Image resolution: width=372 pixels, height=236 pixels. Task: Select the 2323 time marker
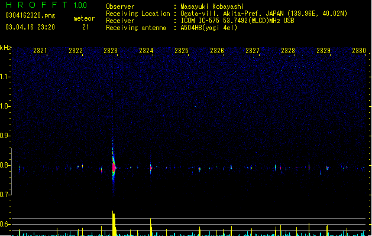tap(111, 50)
